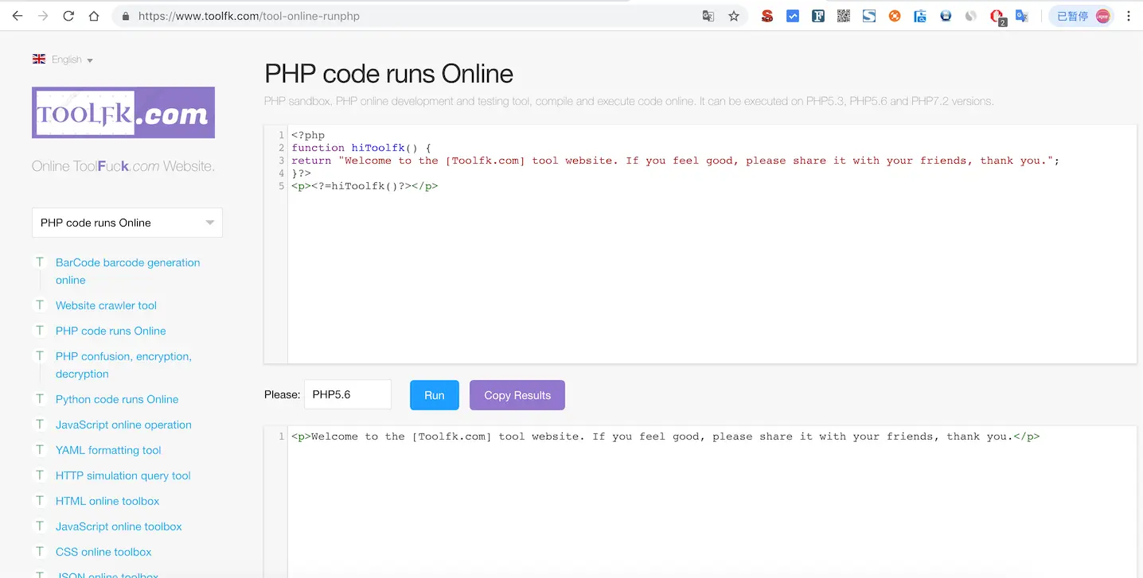Open the SEO extension in the toolbar
This screenshot has height=578, width=1143.
pyautogui.click(x=767, y=15)
